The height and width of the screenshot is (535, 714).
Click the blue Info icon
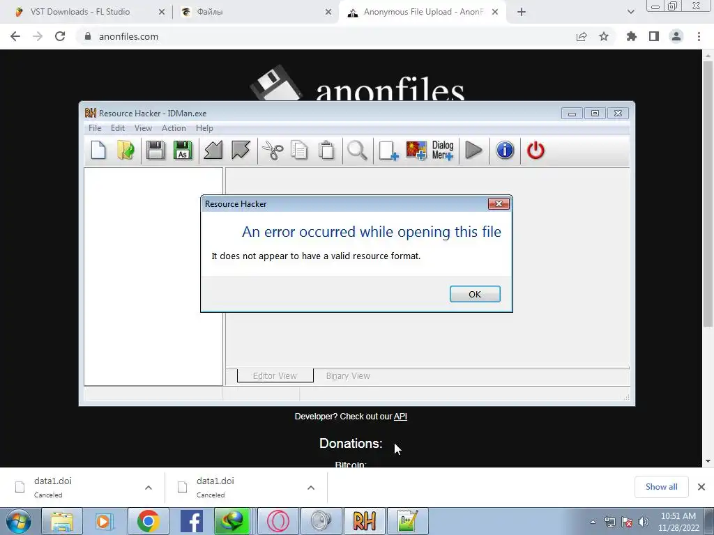[x=505, y=150]
